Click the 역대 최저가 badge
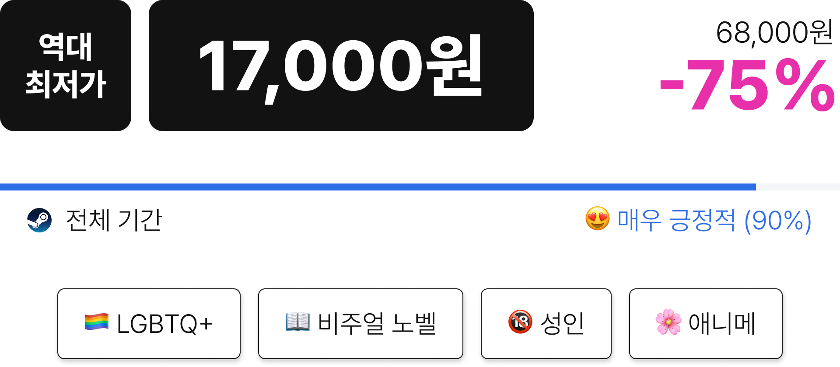The width and height of the screenshot is (840, 367). (x=66, y=66)
